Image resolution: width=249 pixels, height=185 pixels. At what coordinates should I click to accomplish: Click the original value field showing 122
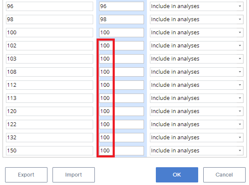click(50, 124)
